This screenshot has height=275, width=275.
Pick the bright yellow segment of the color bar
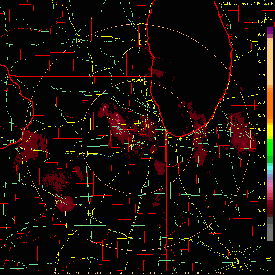(x=270, y=131)
